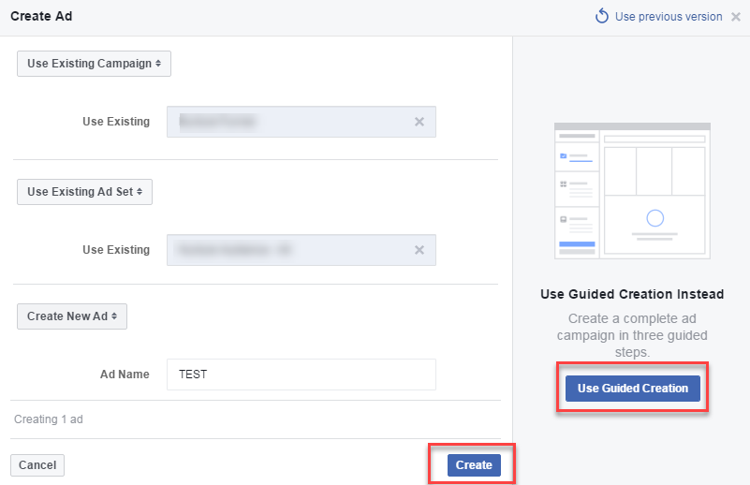
Task: Click the Use previous version link text
Action: click(669, 17)
